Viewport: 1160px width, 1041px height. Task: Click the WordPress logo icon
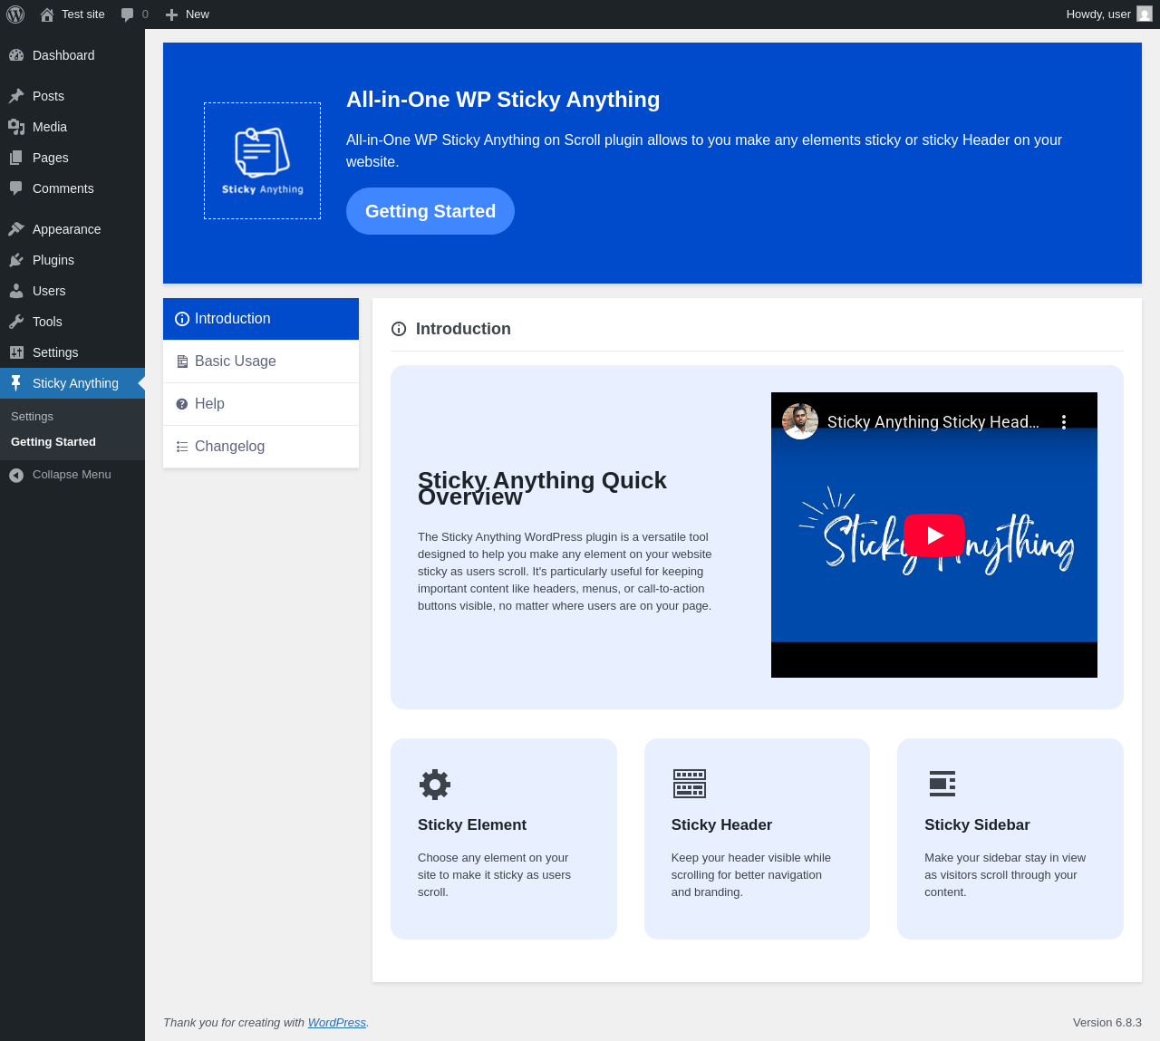[15, 14]
